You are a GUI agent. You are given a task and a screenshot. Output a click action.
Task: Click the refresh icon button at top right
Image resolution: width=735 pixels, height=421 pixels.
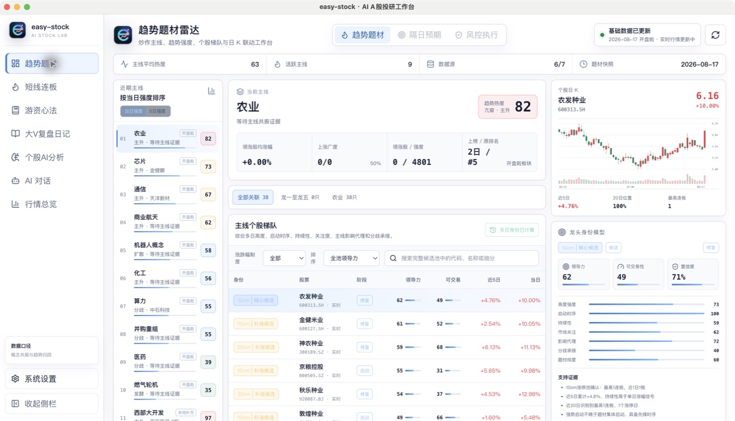pyautogui.click(x=715, y=35)
